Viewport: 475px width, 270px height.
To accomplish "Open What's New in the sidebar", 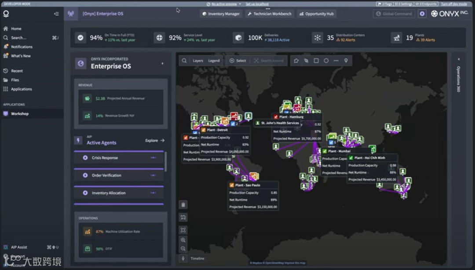I will click(21, 56).
